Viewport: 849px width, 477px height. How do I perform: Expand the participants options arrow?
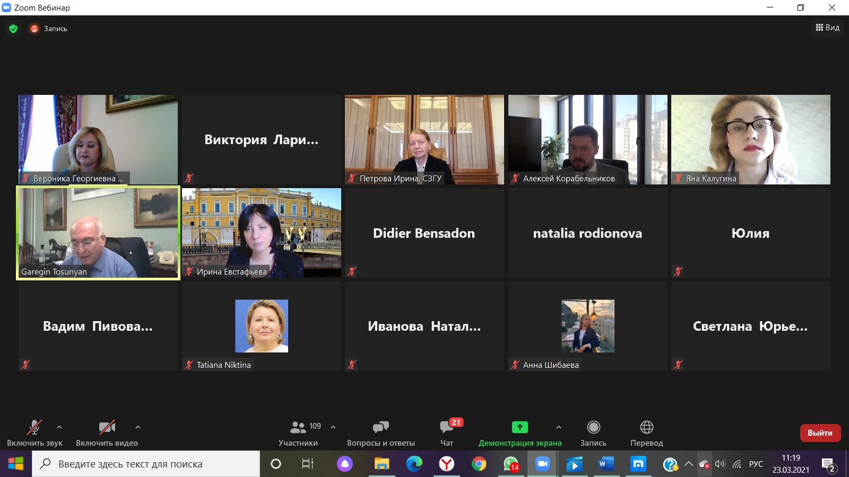[x=333, y=427]
